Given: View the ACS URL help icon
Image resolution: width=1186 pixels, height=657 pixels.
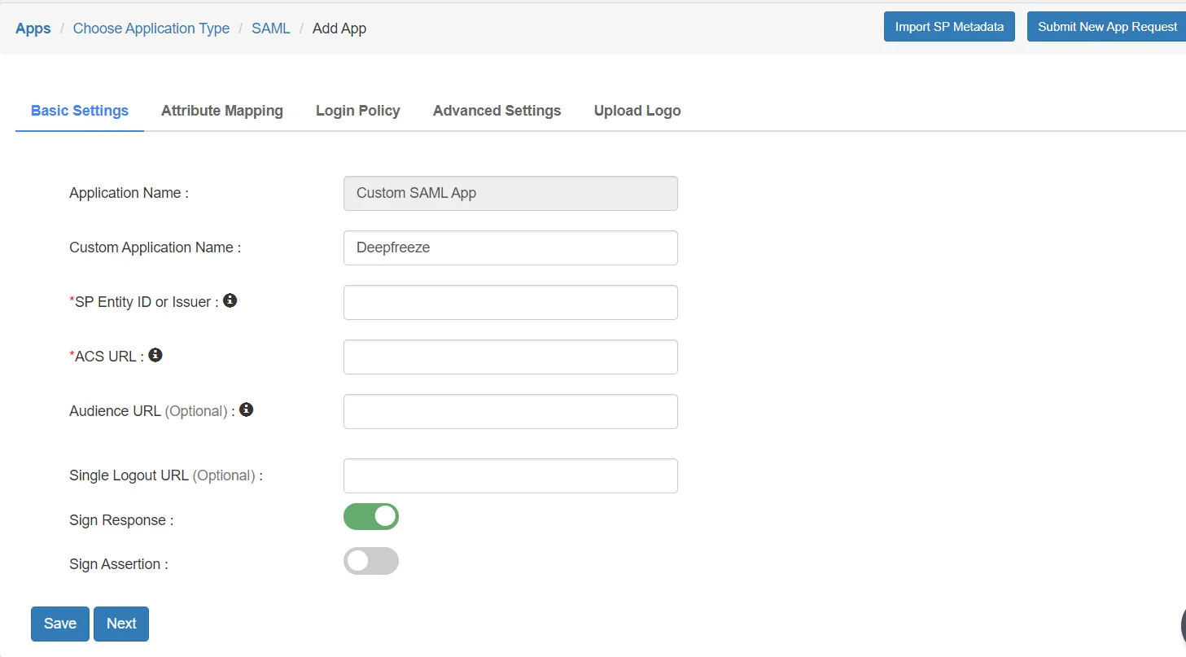Looking at the screenshot, I should coord(155,355).
